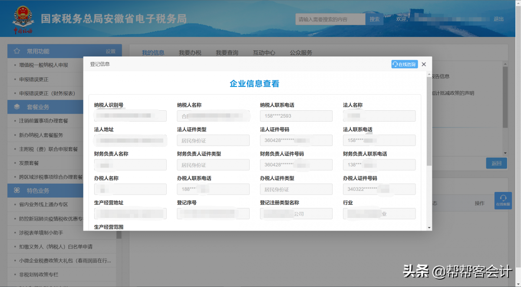
Task: Switch to 我要办税 tab
Action: point(190,53)
